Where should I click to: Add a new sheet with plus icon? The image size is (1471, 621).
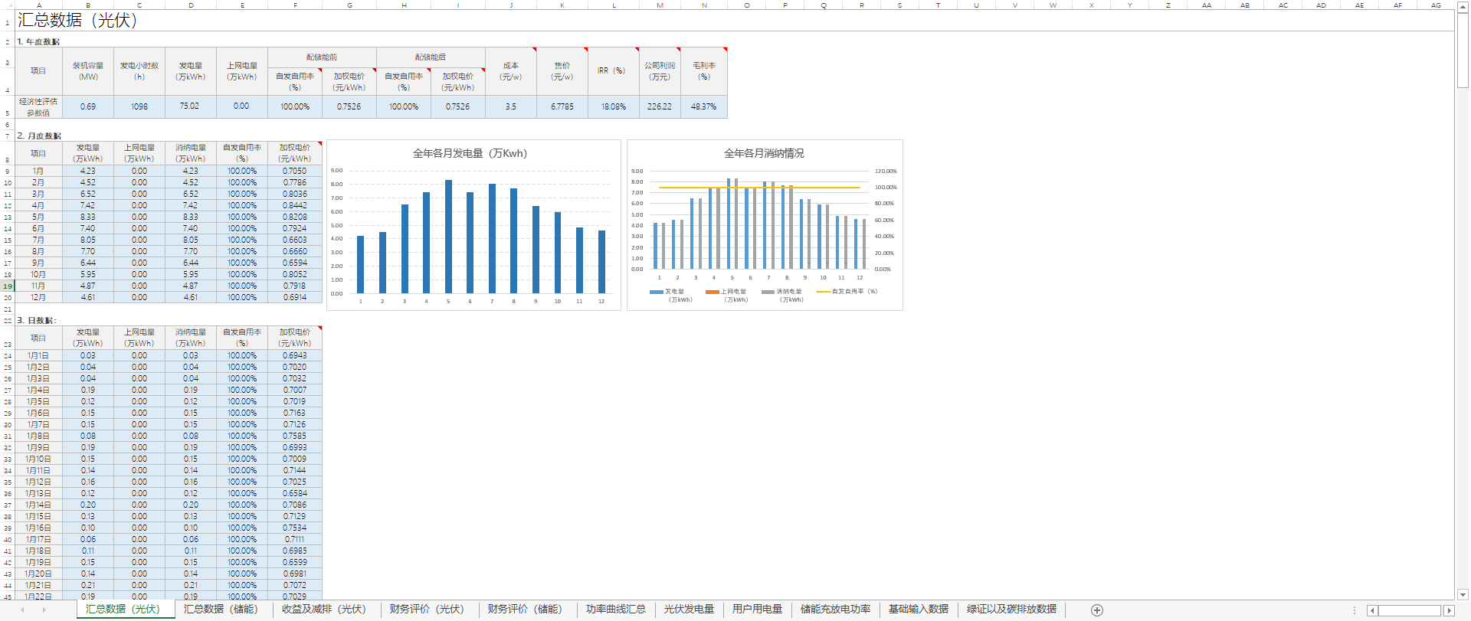1096,610
